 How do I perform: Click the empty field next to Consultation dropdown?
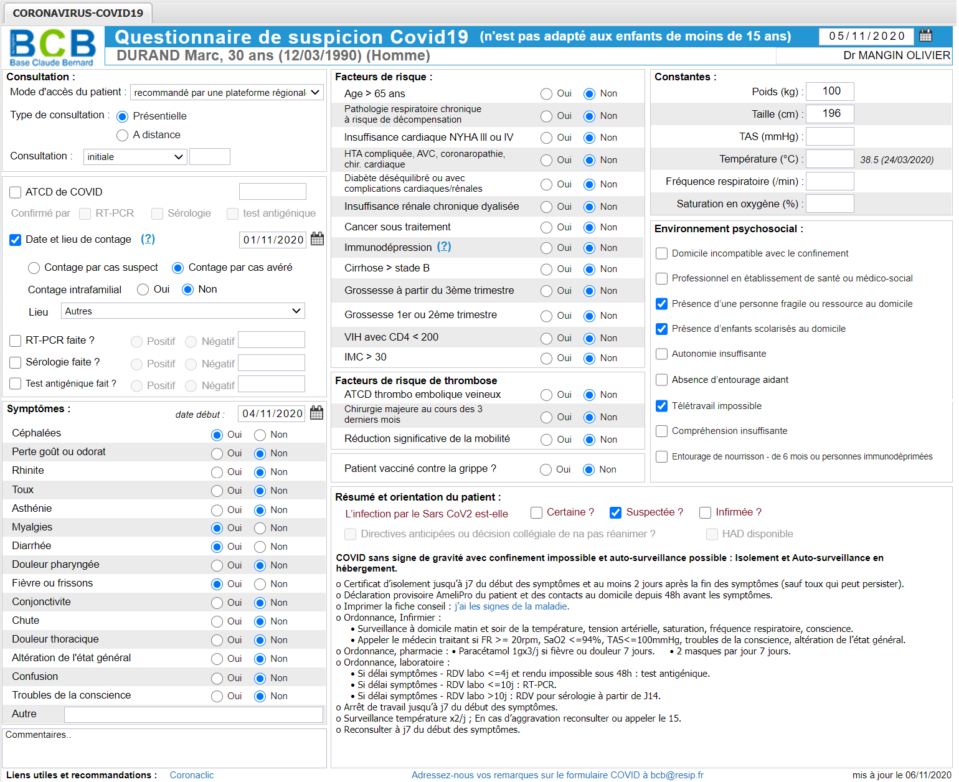point(210,156)
